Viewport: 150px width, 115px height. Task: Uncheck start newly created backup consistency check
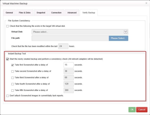click(x=7, y=59)
